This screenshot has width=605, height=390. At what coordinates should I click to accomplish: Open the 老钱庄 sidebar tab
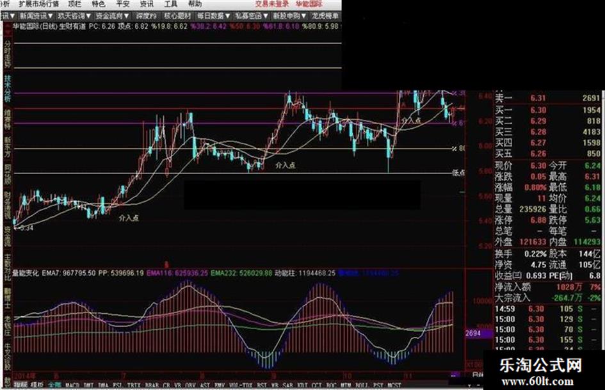(7, 327)
